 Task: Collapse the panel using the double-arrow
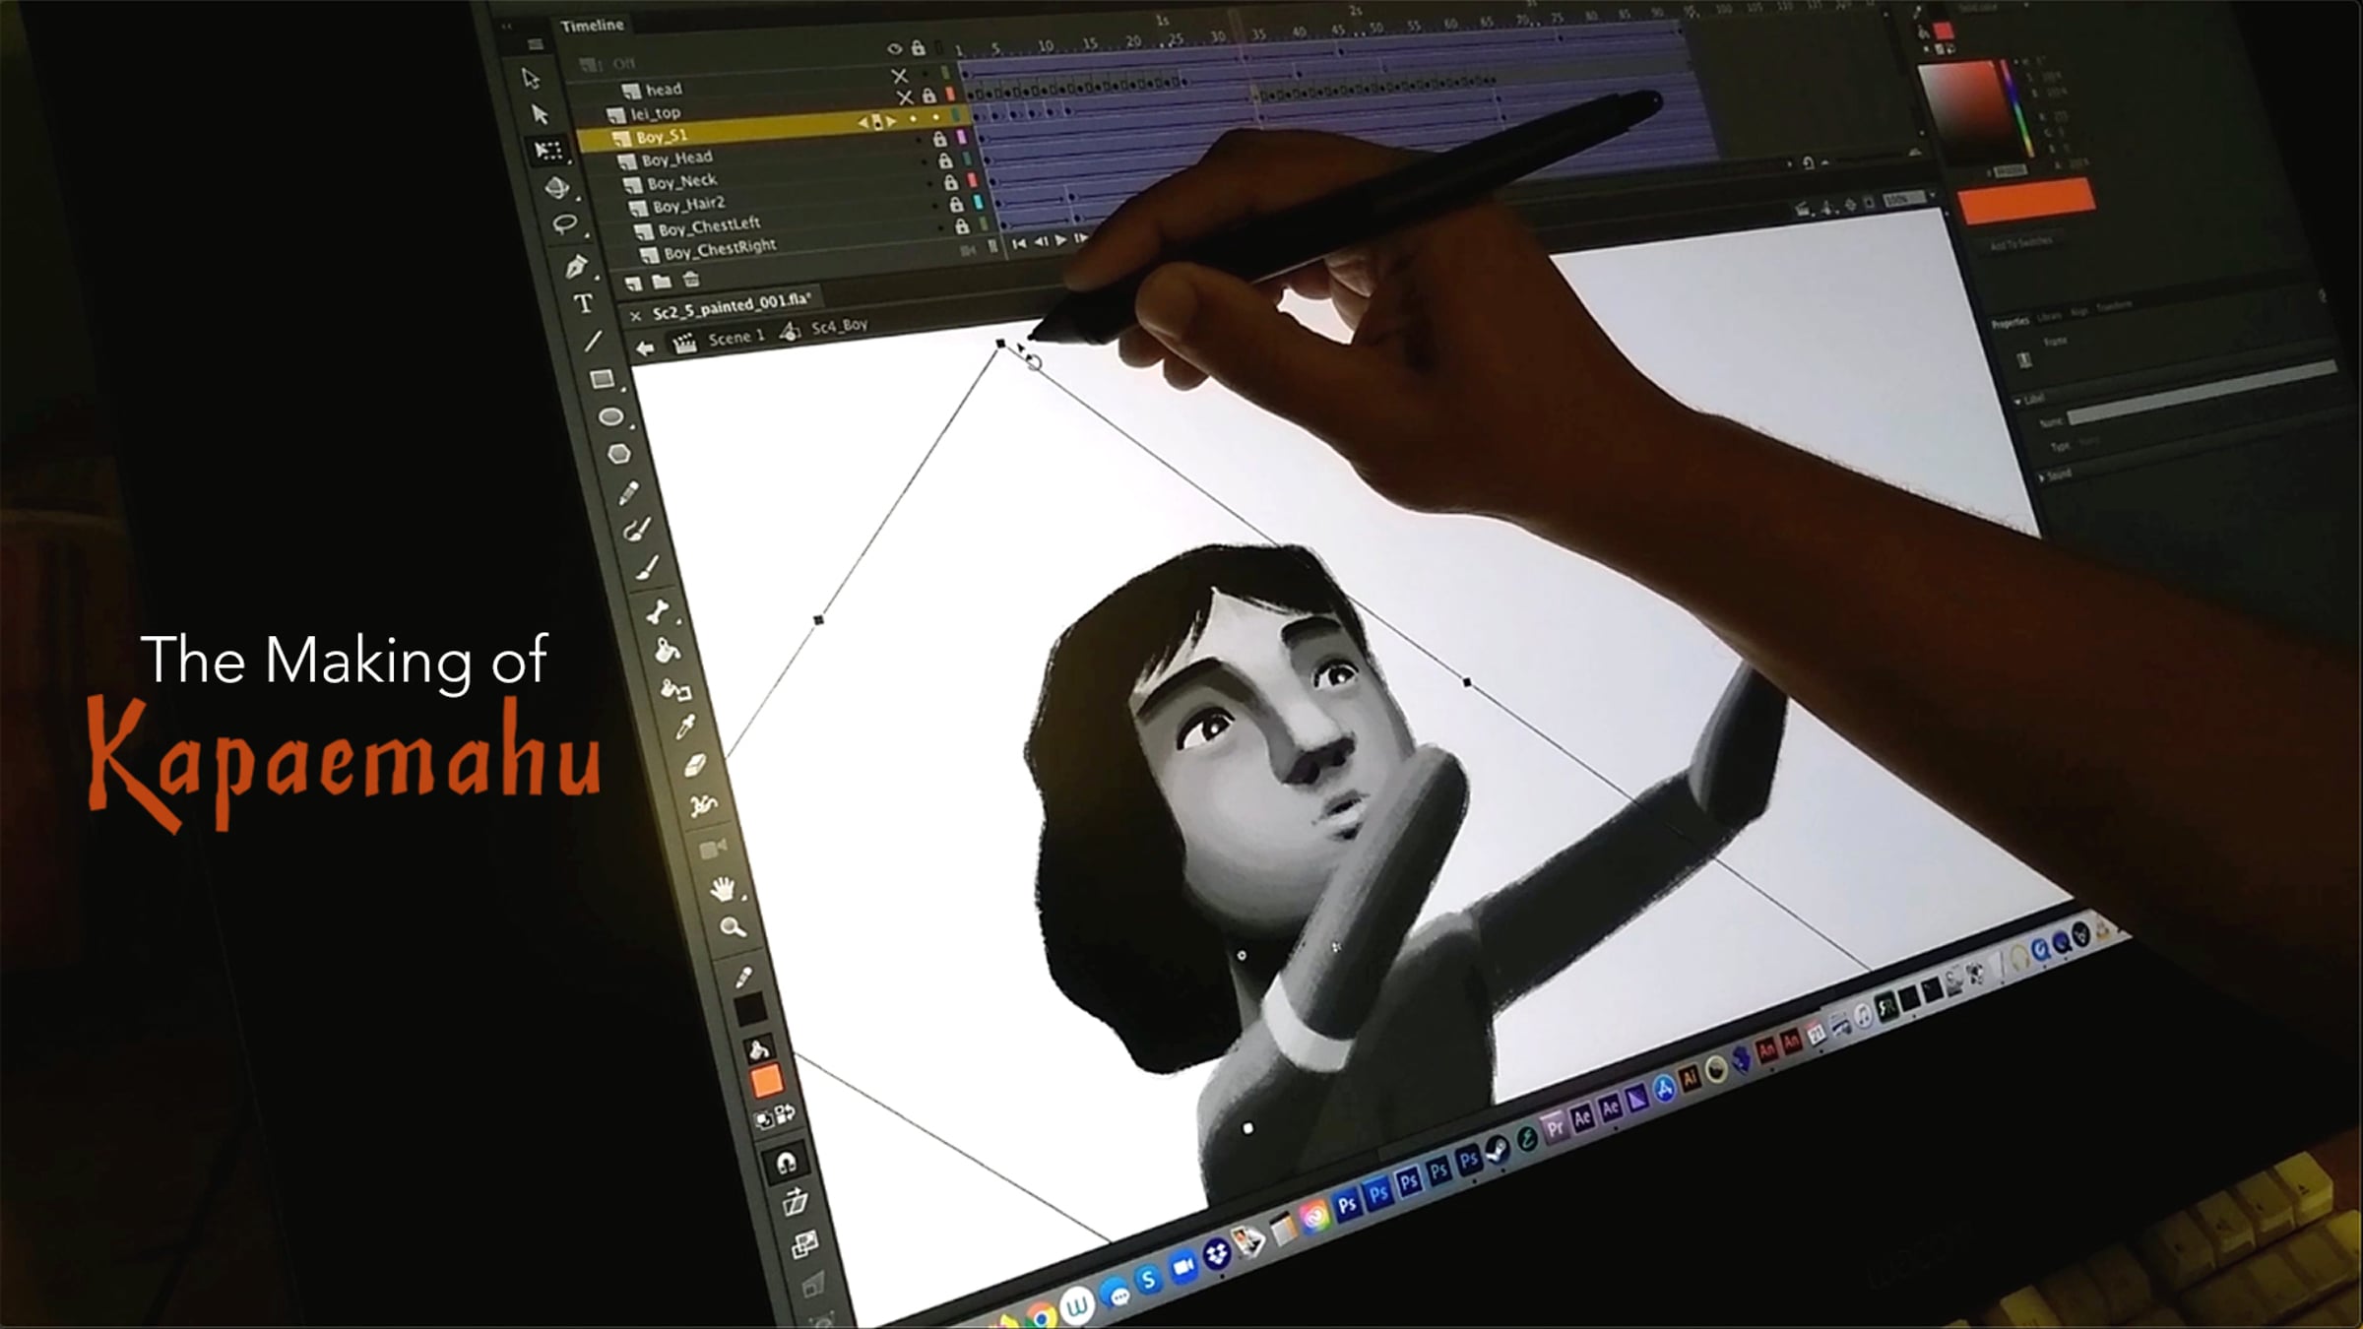pos(508,27)
